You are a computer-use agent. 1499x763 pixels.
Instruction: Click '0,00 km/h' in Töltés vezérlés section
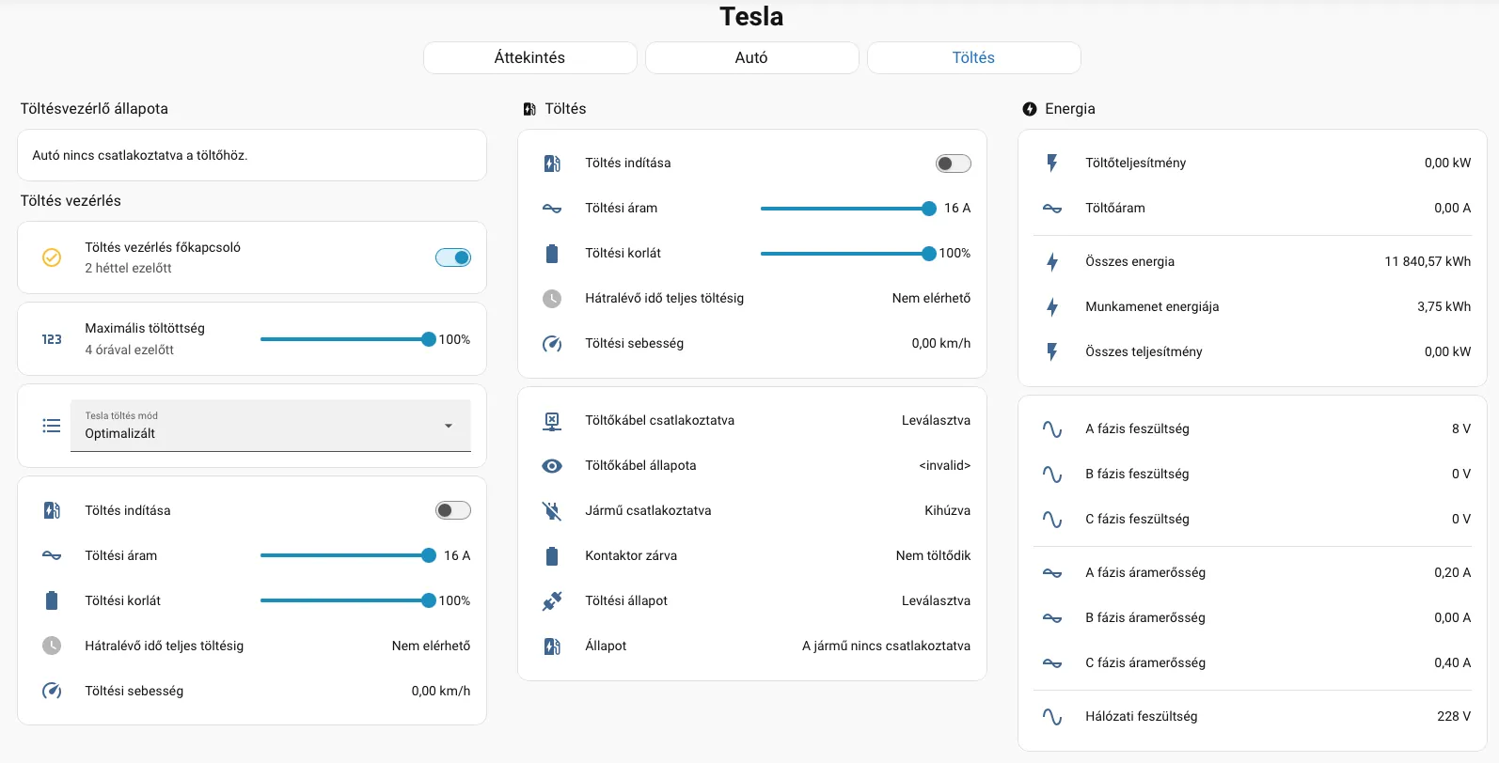click(441, 691)
